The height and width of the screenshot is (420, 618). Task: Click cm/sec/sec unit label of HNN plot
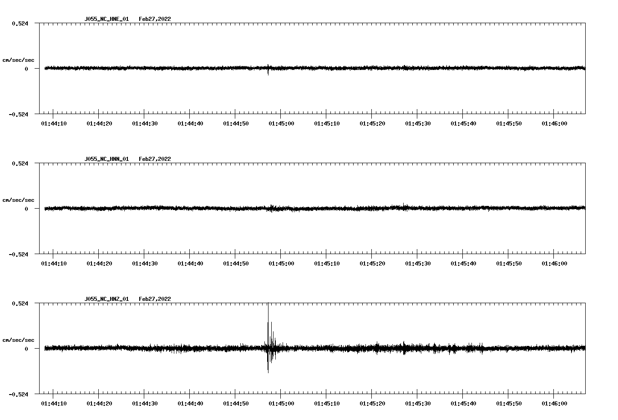(x=18, y=200)
